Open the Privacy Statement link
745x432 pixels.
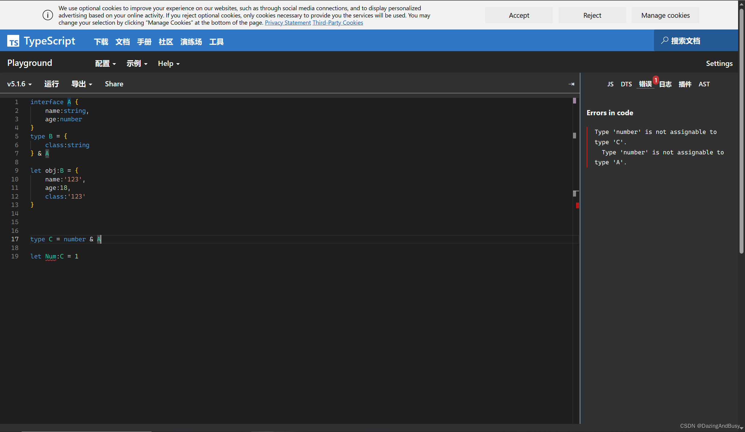(287, 22)
